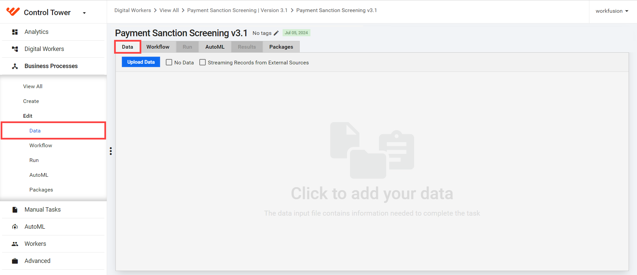The image size is (637, 275).
Task: Click the Upload Data button
Action: point(141,62)
